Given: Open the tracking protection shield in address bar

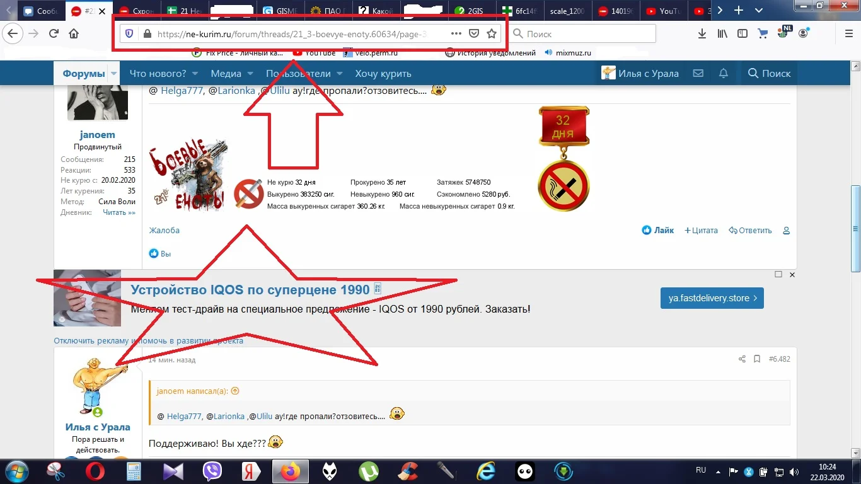Looking at the screenshot, I should [x=129, y=33].
